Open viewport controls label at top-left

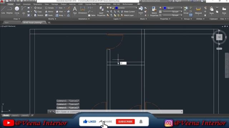pos(8,26)
